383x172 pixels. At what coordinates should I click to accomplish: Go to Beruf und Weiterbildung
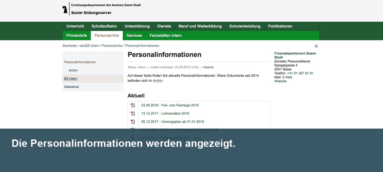point(200,26)
